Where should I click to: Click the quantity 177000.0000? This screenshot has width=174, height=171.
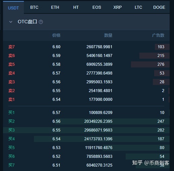[100, 99]
